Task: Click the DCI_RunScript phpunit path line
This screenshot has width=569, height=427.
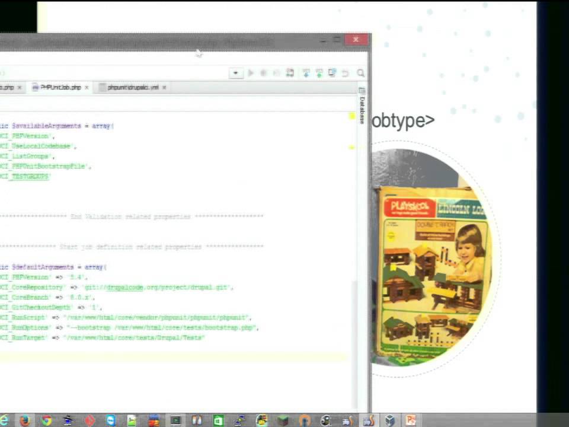Action: coord(126,317)
